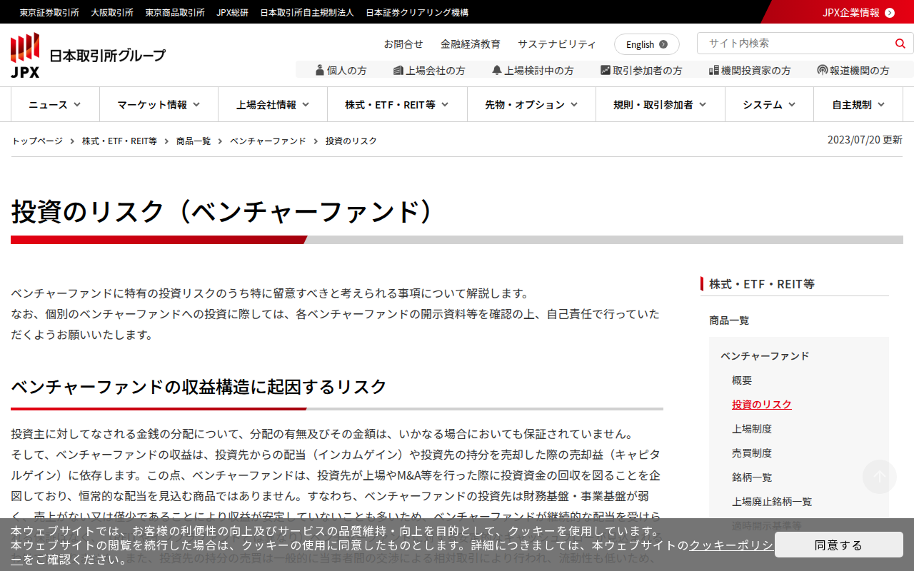
Task: Open 売買制度 in sidebar
Action: [752, 453]
